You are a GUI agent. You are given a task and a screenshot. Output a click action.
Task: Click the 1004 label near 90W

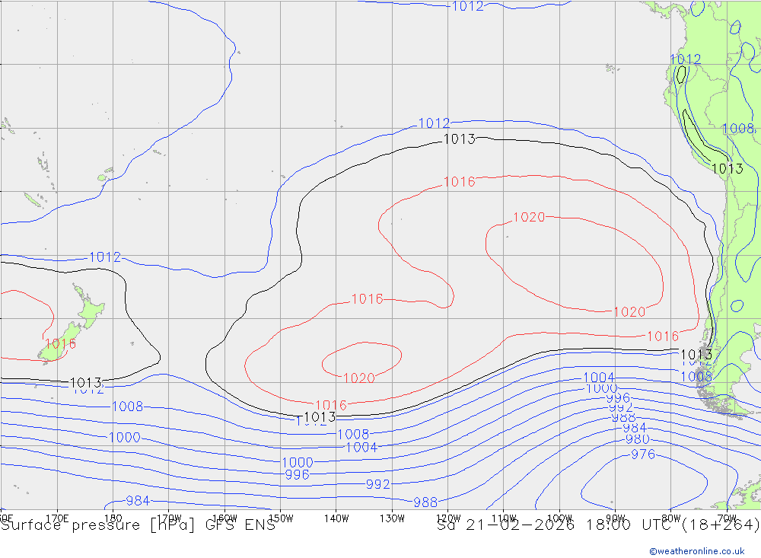tap(599, 378)
